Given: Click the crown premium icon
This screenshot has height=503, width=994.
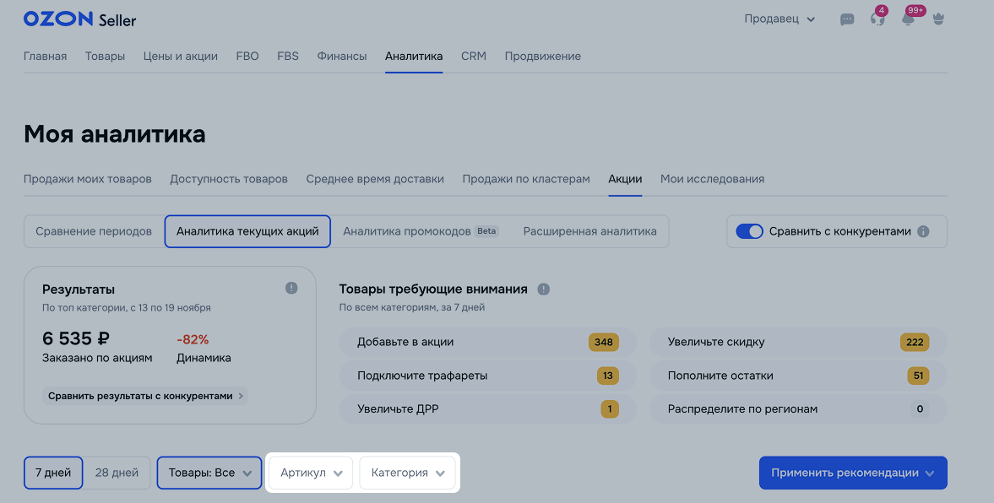Looking at the screenshot, I should click(x=938, y=19).
